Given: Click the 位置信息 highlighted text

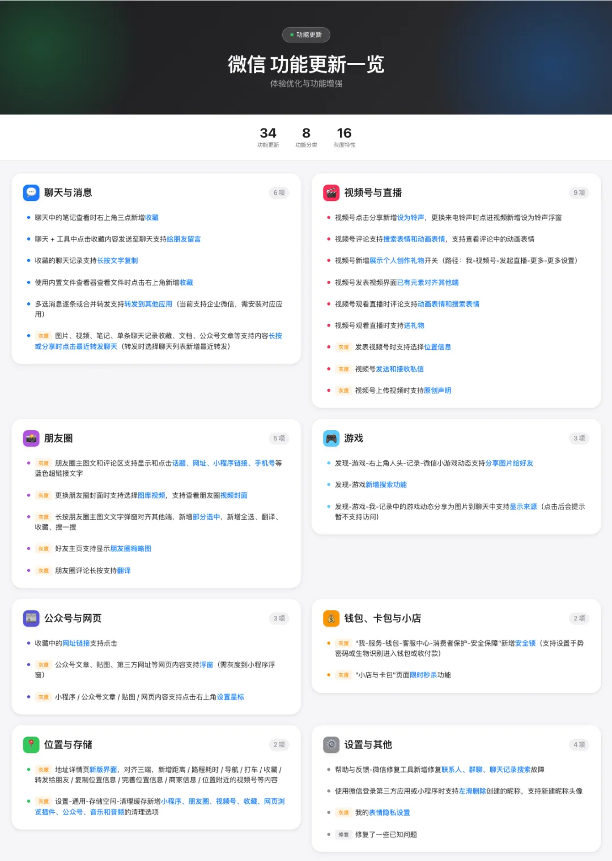Looking at the screenshot, I should point(437,347).
